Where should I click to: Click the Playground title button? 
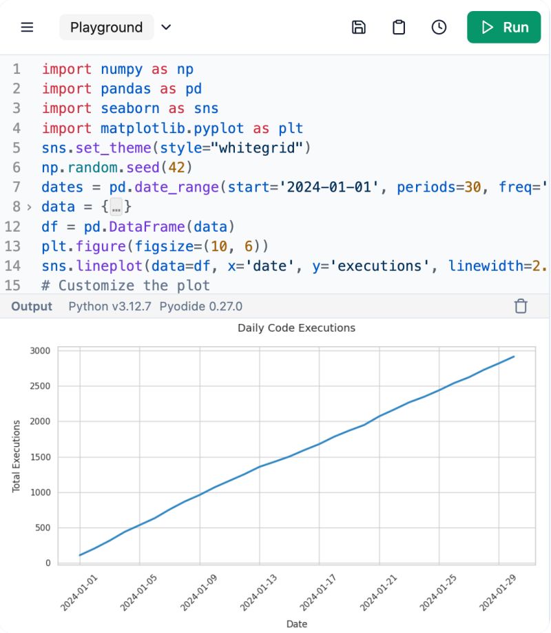point(107,27)
